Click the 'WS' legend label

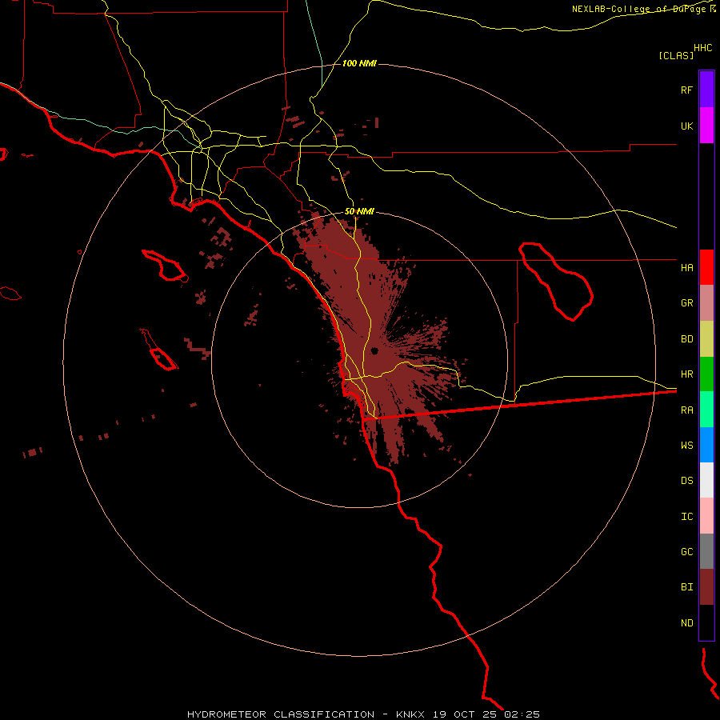(686, 445)
